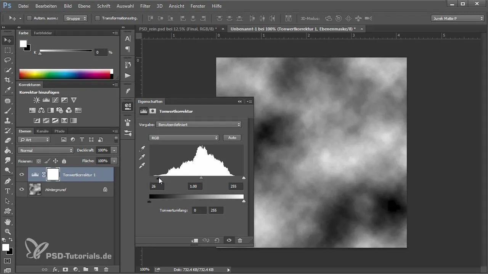488x274 pixels.
Task: Click the black point eyedropper in Eigenschaften
Action: click(x=142, y=148)
